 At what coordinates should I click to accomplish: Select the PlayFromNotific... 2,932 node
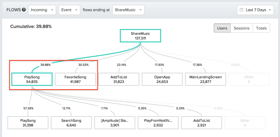click(x=158, y=123)
